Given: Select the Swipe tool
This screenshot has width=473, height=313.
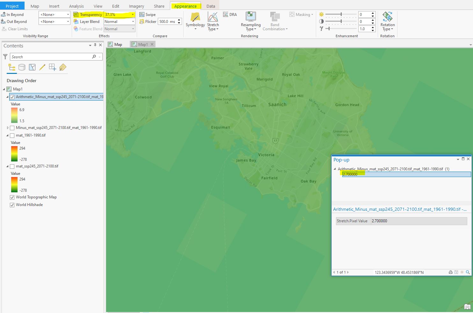Looking at the screenshot, I should [148, 15].
